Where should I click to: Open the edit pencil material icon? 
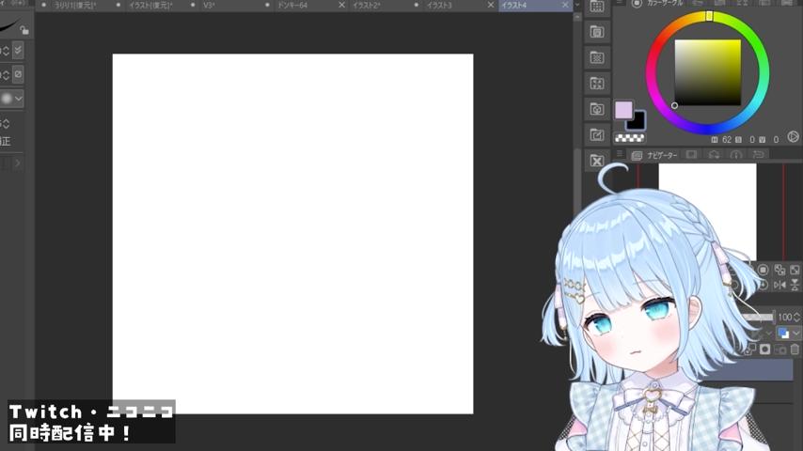[597, 134]
